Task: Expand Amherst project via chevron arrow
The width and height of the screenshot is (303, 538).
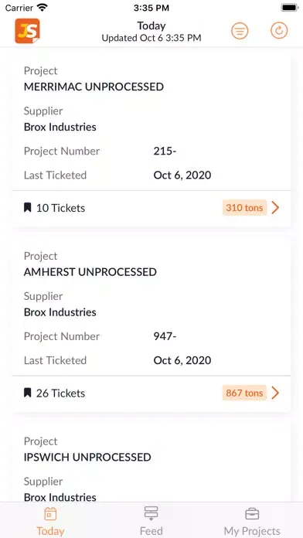Action: coord(275,393)
